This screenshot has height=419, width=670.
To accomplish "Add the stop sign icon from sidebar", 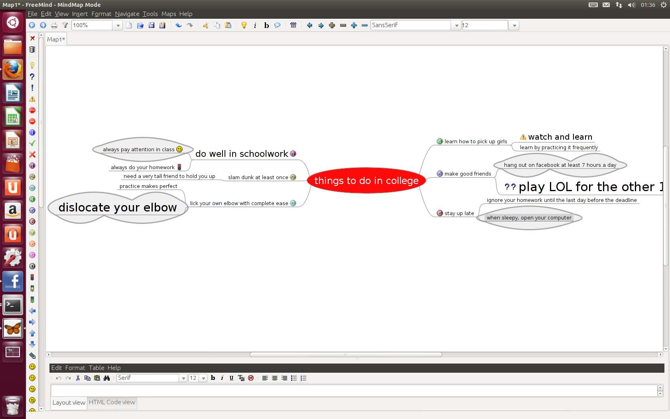I will [32, 110].
